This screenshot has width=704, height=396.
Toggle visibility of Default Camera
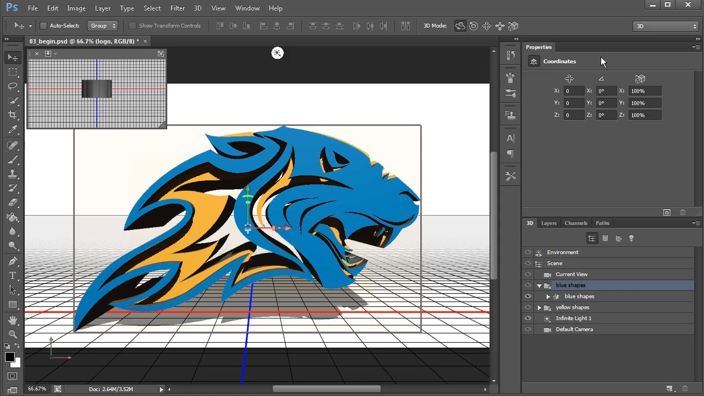pos(528,329)
